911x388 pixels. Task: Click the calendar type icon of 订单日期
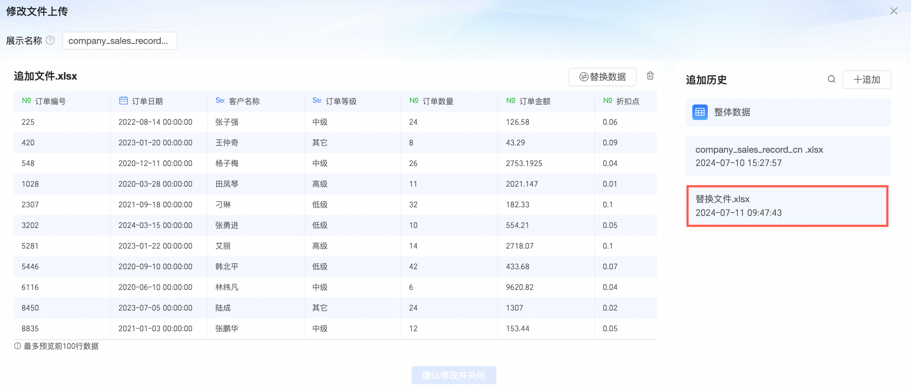124,101
